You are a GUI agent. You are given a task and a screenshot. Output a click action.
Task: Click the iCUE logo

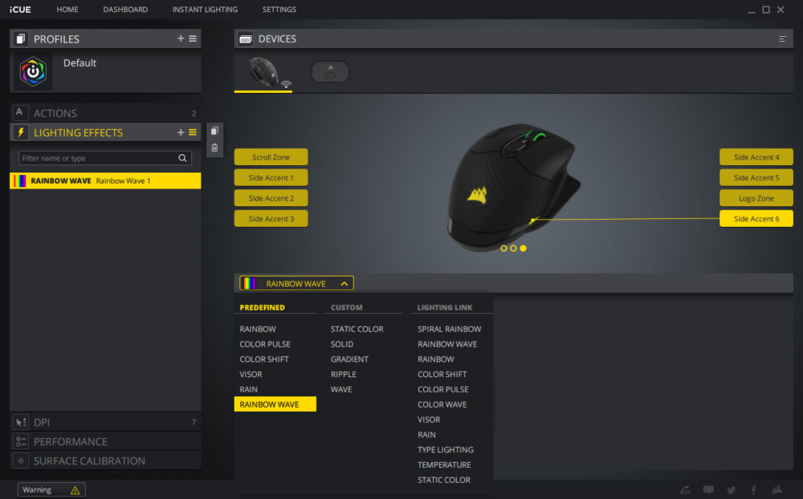pyautogui.click(x=20, y=10)
